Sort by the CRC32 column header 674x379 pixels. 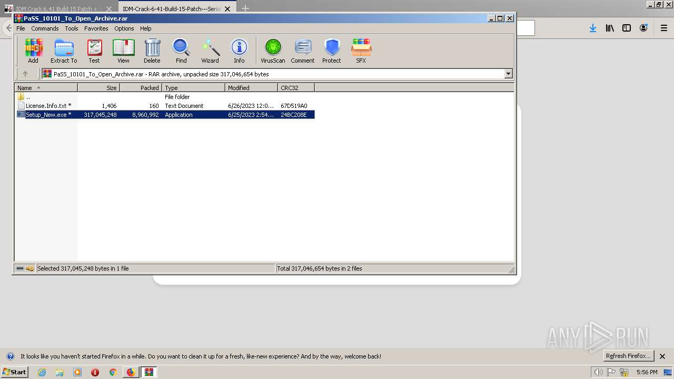point(296,87)
